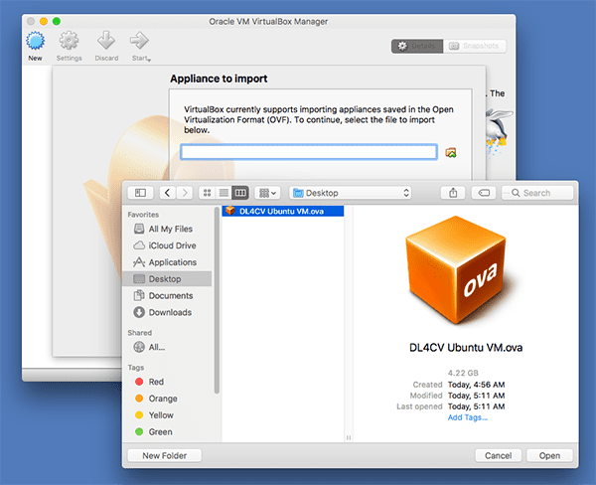
Task: Click the New Folder button
Action: (164, 456)
